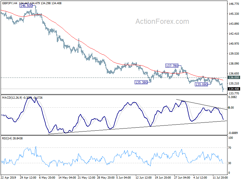Viewport: 241px width, 181px height.
Task: Click the 136.650 price axis value
Action: (234, 74)
